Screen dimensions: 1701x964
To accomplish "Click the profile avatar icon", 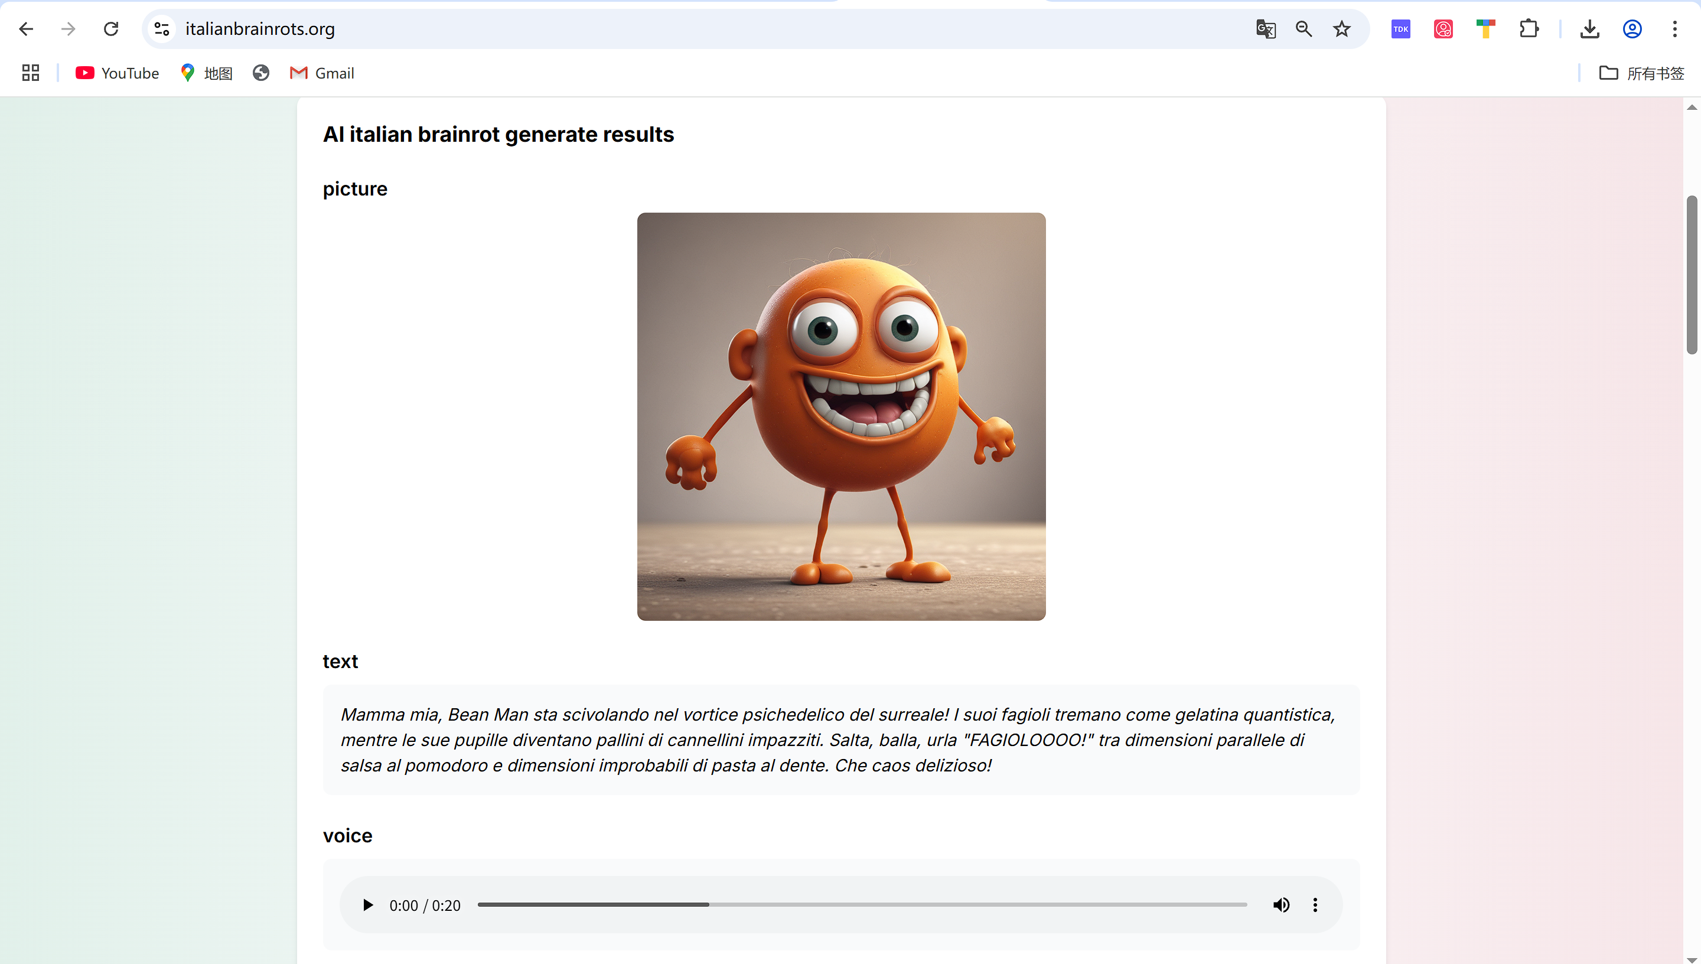I will point(1632,29).
